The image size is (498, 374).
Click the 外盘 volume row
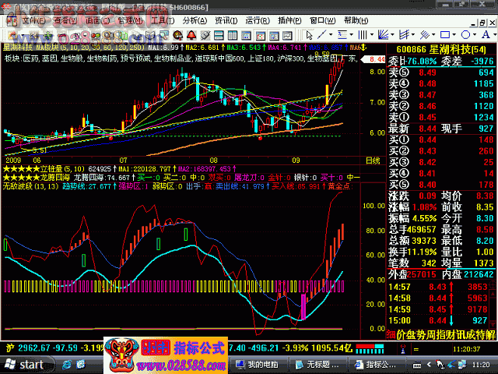click(x=402, y=274)
